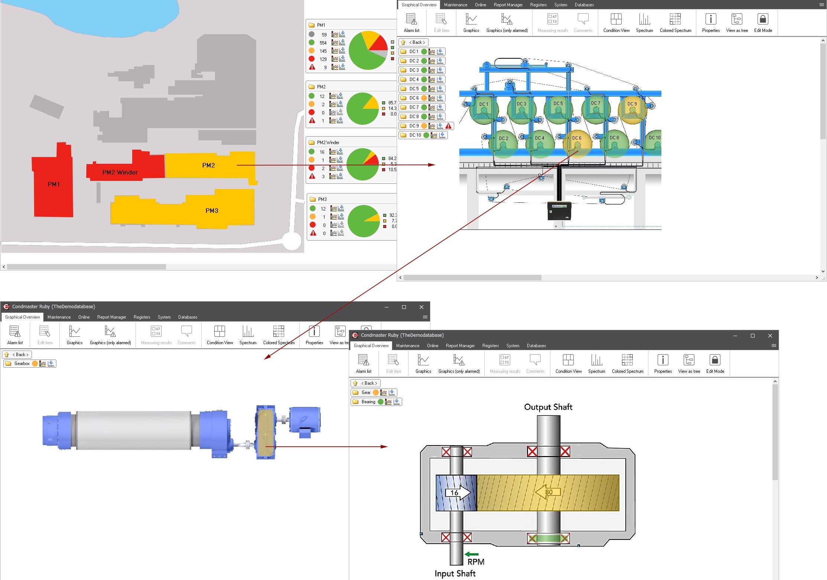827x580 pixels.
Task: Open Colored Spectrum in the Gear/Bearing window
Action: pyautogui.click(x=627, y=364)
